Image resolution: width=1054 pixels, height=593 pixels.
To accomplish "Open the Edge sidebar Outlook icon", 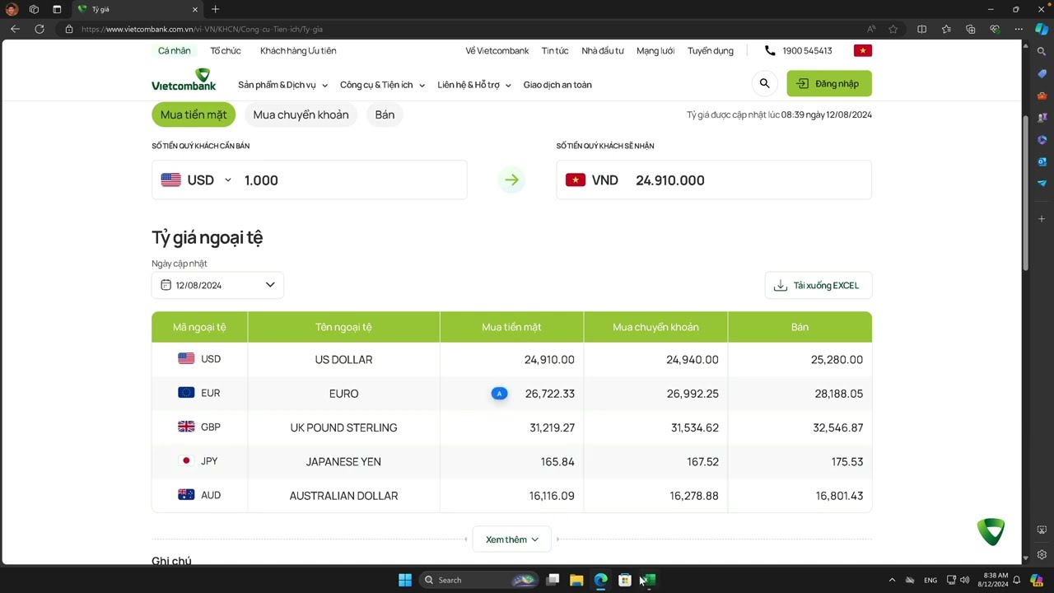I will (x=1042, y=161).
